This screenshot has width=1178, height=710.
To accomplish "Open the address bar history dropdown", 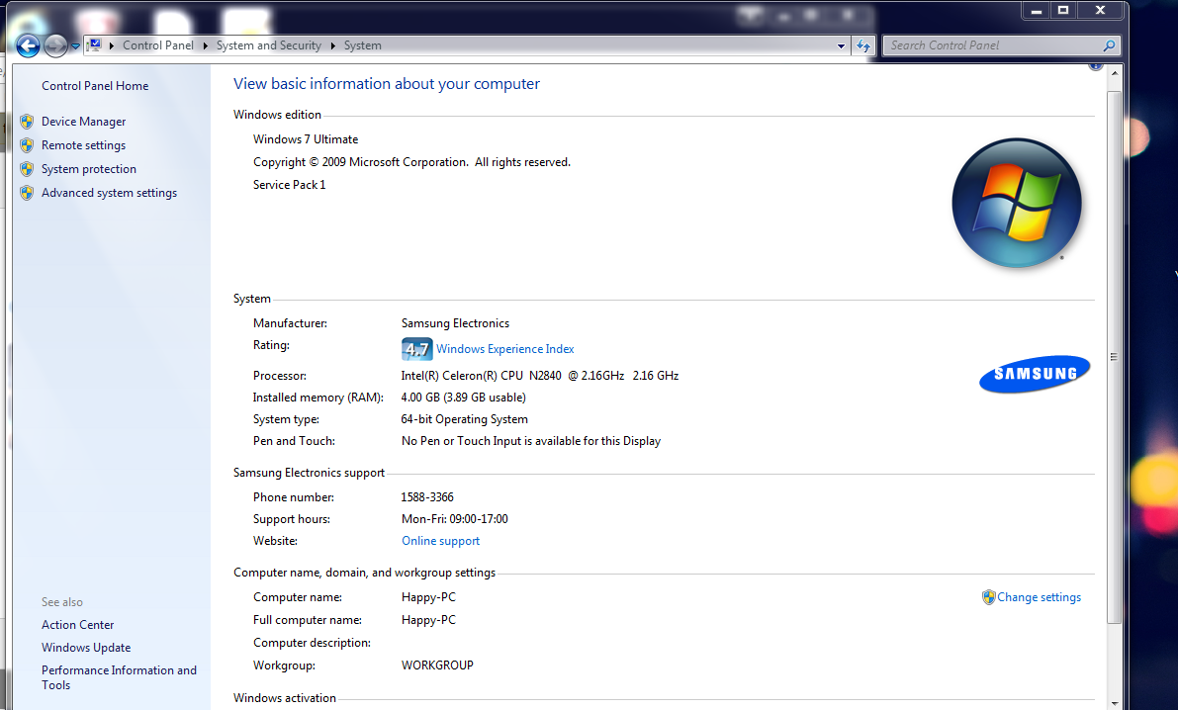I will (841, 45).
